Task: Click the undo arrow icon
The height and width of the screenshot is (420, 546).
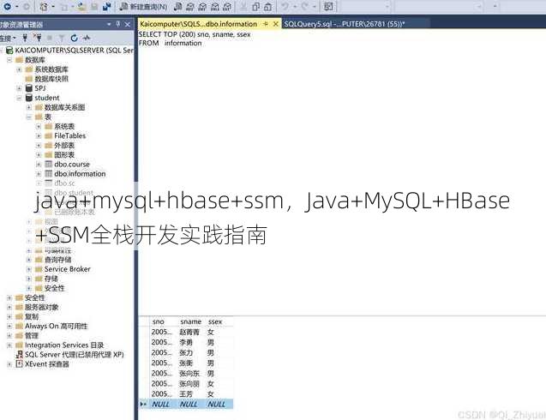Action: click(x=285, y=6)
